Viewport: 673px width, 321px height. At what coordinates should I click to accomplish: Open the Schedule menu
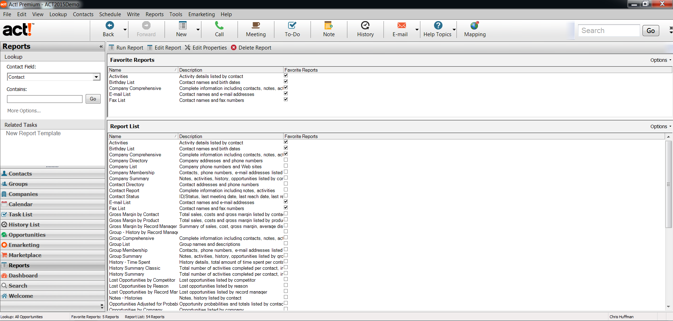pyautogui.click(x=110, y=14)
